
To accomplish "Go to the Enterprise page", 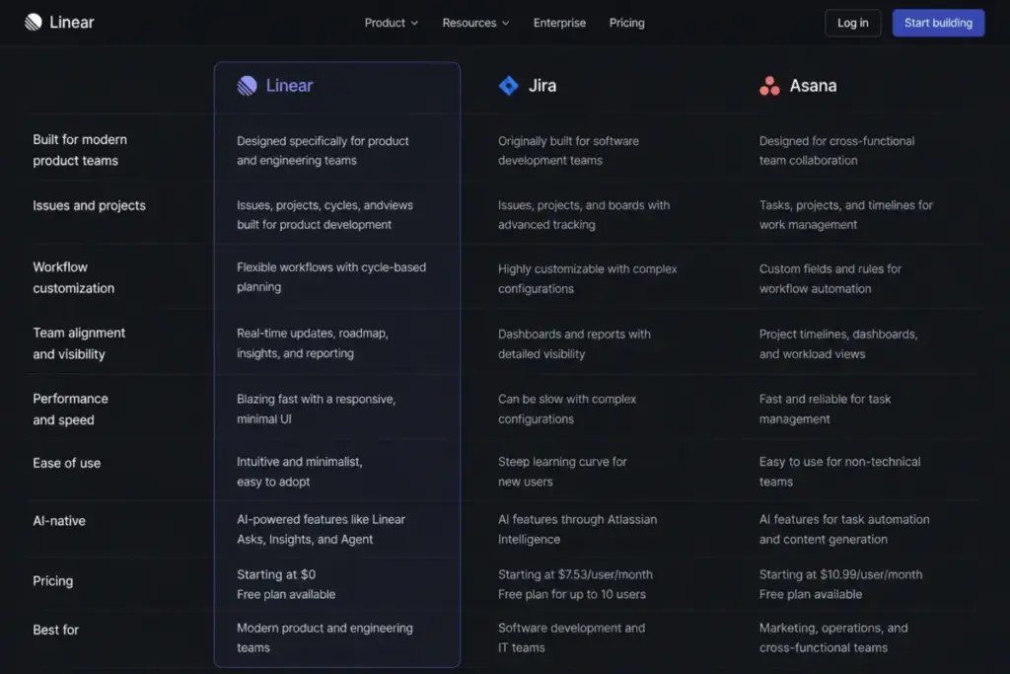I will [x=559, y=24].
